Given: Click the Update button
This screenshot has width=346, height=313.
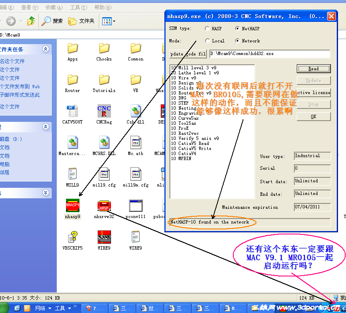Looking at the screenshot, I should (x=314, y=81).
